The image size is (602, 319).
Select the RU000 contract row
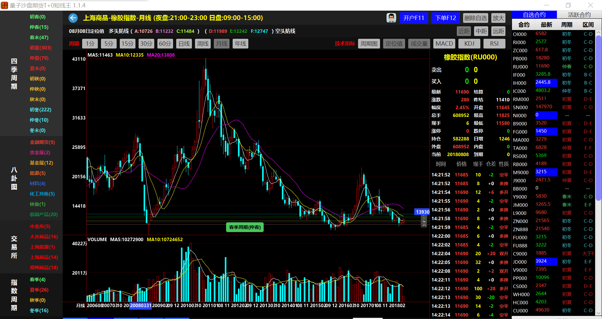(554, 66)
